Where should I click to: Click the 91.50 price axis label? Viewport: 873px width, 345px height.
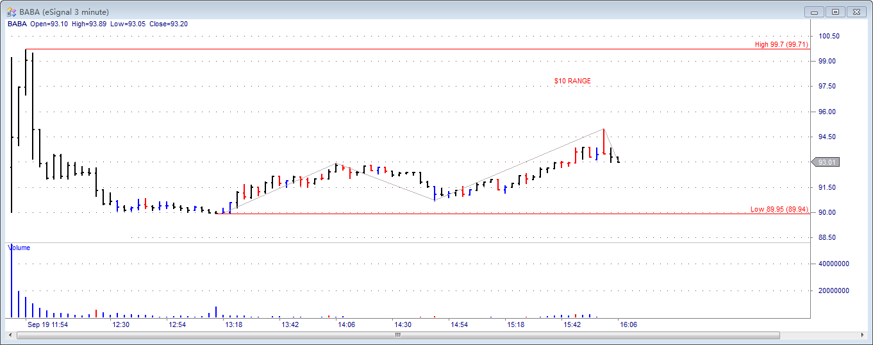pos(827,187)
